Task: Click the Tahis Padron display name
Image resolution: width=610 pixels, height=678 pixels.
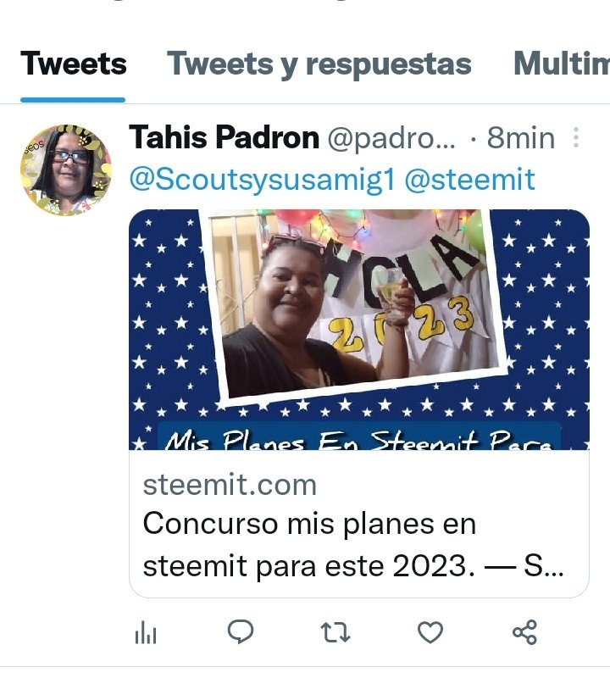Action: coord(224,137)
